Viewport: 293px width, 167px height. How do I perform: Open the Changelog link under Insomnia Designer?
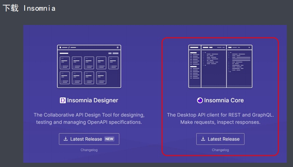pyautogui.click(x=89, y=150)
